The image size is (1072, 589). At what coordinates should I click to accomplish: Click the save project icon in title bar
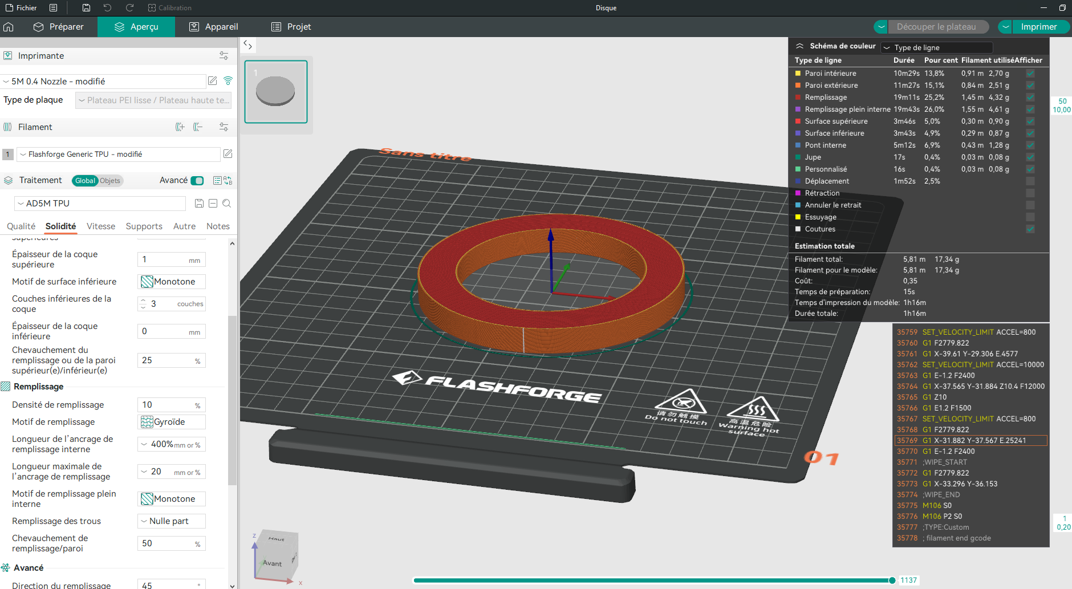[x=86, y=8]
